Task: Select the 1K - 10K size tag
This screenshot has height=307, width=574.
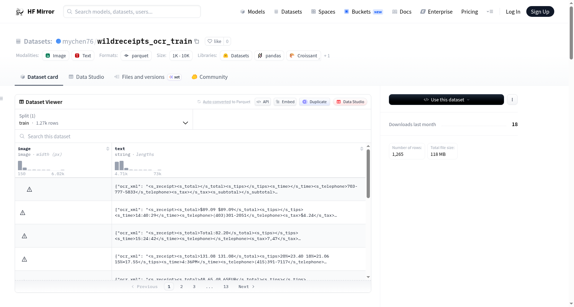Action: tap(181, 56)
